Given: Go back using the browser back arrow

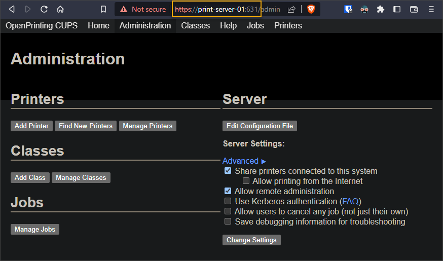Looking at the screenshot, I should (12, 9).
